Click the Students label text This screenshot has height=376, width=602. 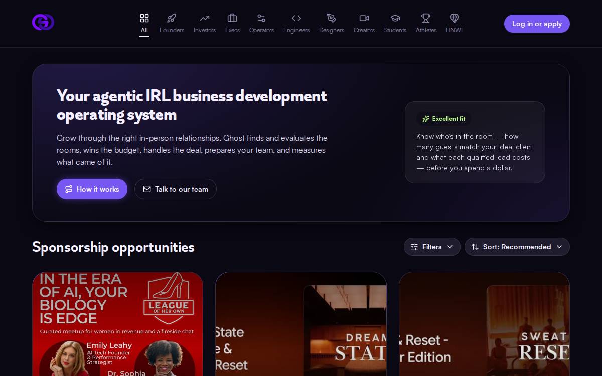click(395, 30)
